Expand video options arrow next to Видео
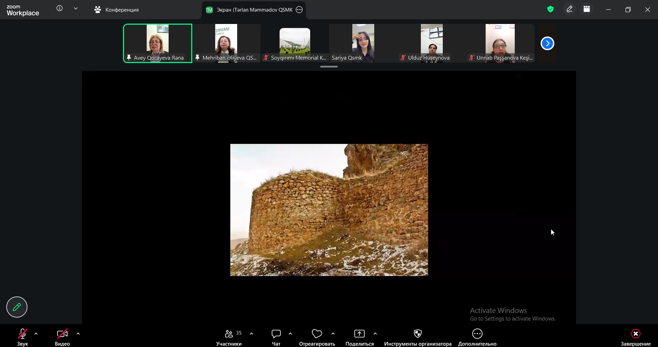Image resolution: width=658 pixels, height=347 pixels. tap(78, 334)
